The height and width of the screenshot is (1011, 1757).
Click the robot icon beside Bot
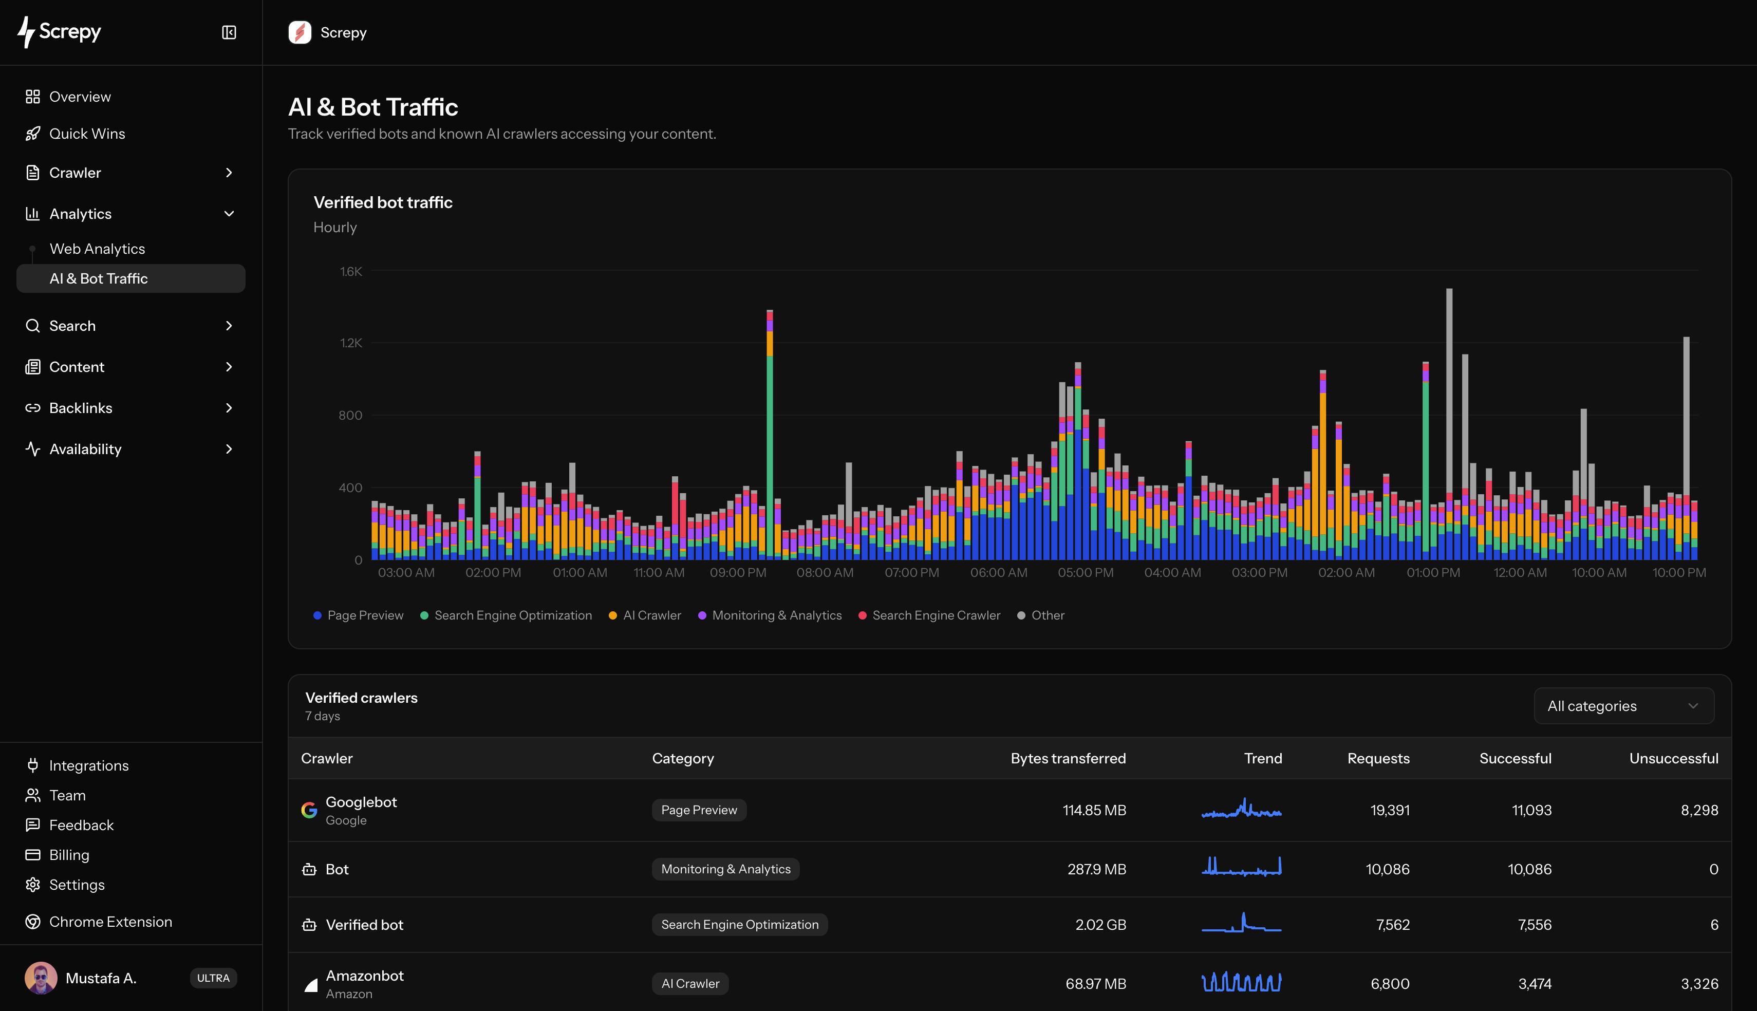(x=310, y=869)
